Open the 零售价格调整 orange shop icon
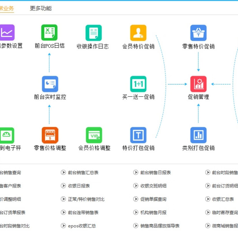 pyautogui.click(x=50, y=135)
